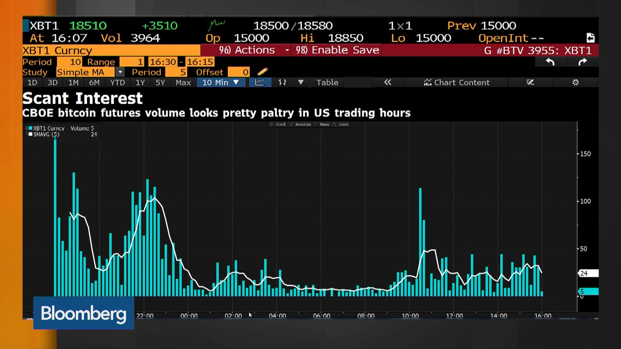This screenshot has height=349, width=621.
Task: Select the Max range tab
Action: click(183, 82)
